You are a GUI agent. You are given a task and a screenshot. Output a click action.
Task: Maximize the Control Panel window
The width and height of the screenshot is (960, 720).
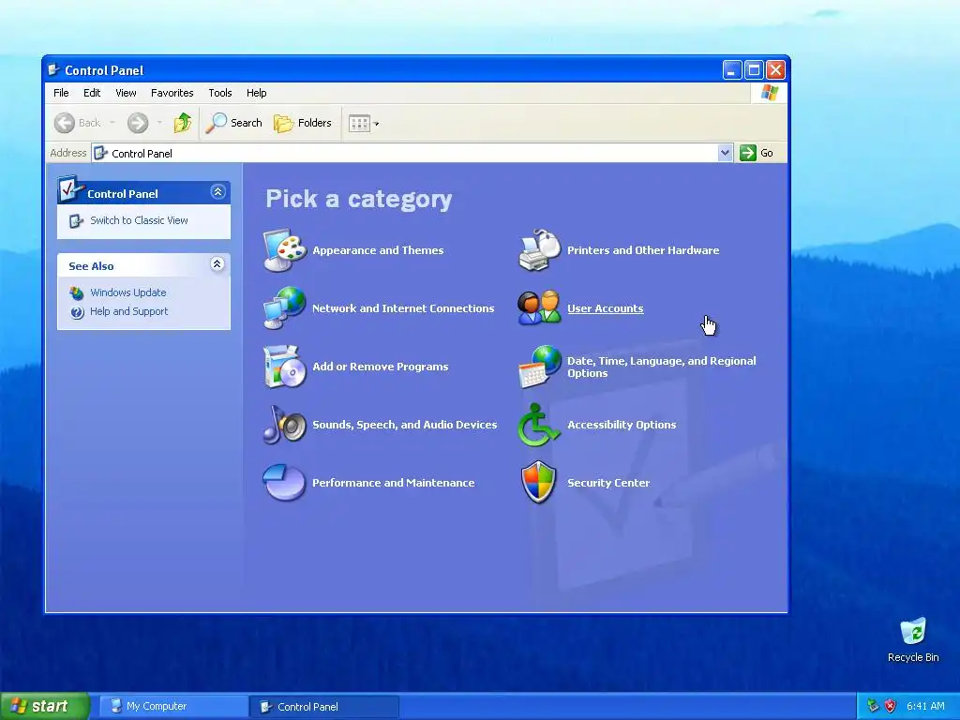[x=754, y=69]
